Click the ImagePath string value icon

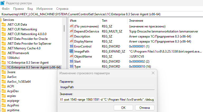tap(71, 51)
